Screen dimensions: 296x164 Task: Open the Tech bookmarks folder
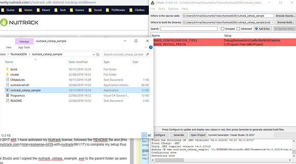60,10
